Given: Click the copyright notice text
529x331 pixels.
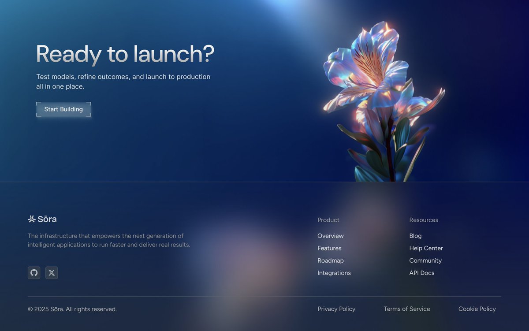Looking at the screenshot, I should pyautogui.click(x=73, y=309).
